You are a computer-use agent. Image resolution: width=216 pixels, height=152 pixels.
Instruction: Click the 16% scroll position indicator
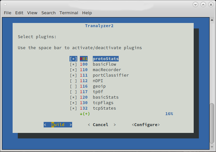[x=169, y=114]
